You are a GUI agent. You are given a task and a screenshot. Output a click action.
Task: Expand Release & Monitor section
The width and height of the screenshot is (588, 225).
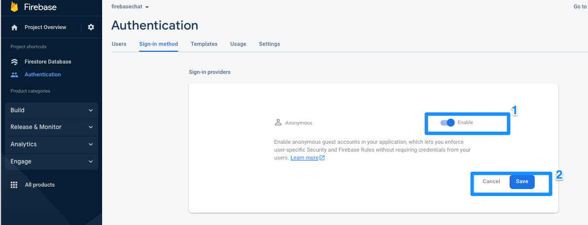[x=52, y=128]
